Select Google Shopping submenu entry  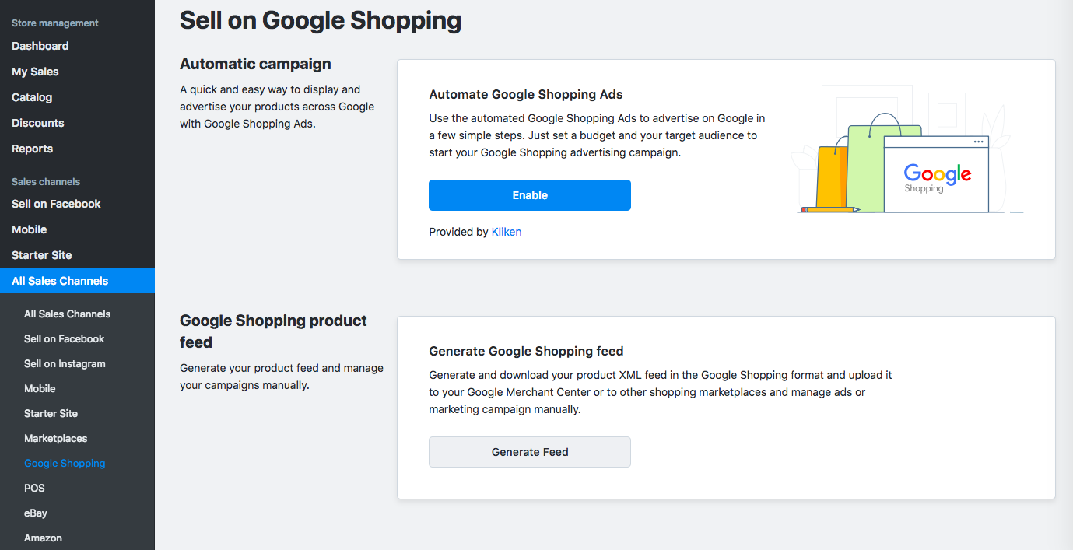(x=65, y=463)
